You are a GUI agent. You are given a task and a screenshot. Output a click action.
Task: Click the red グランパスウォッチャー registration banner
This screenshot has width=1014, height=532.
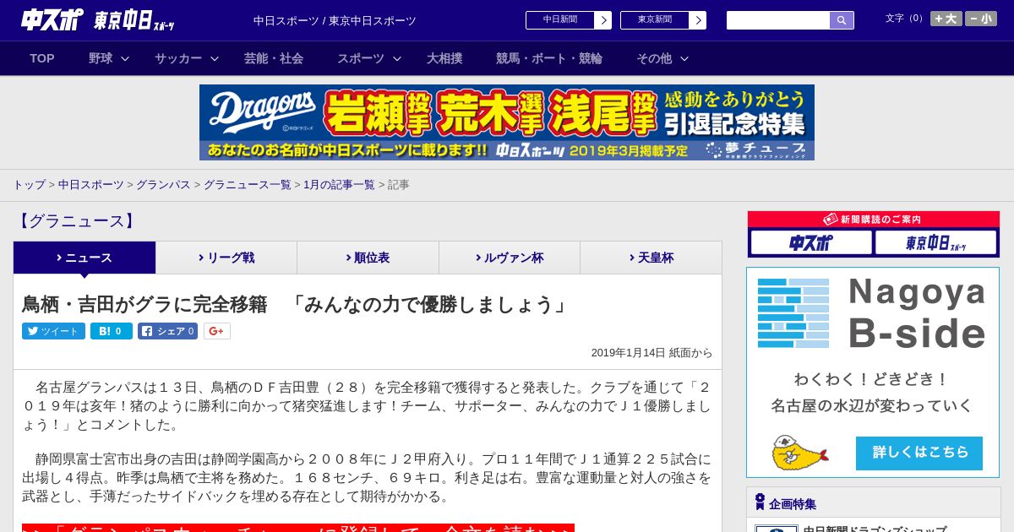(298, 528)
